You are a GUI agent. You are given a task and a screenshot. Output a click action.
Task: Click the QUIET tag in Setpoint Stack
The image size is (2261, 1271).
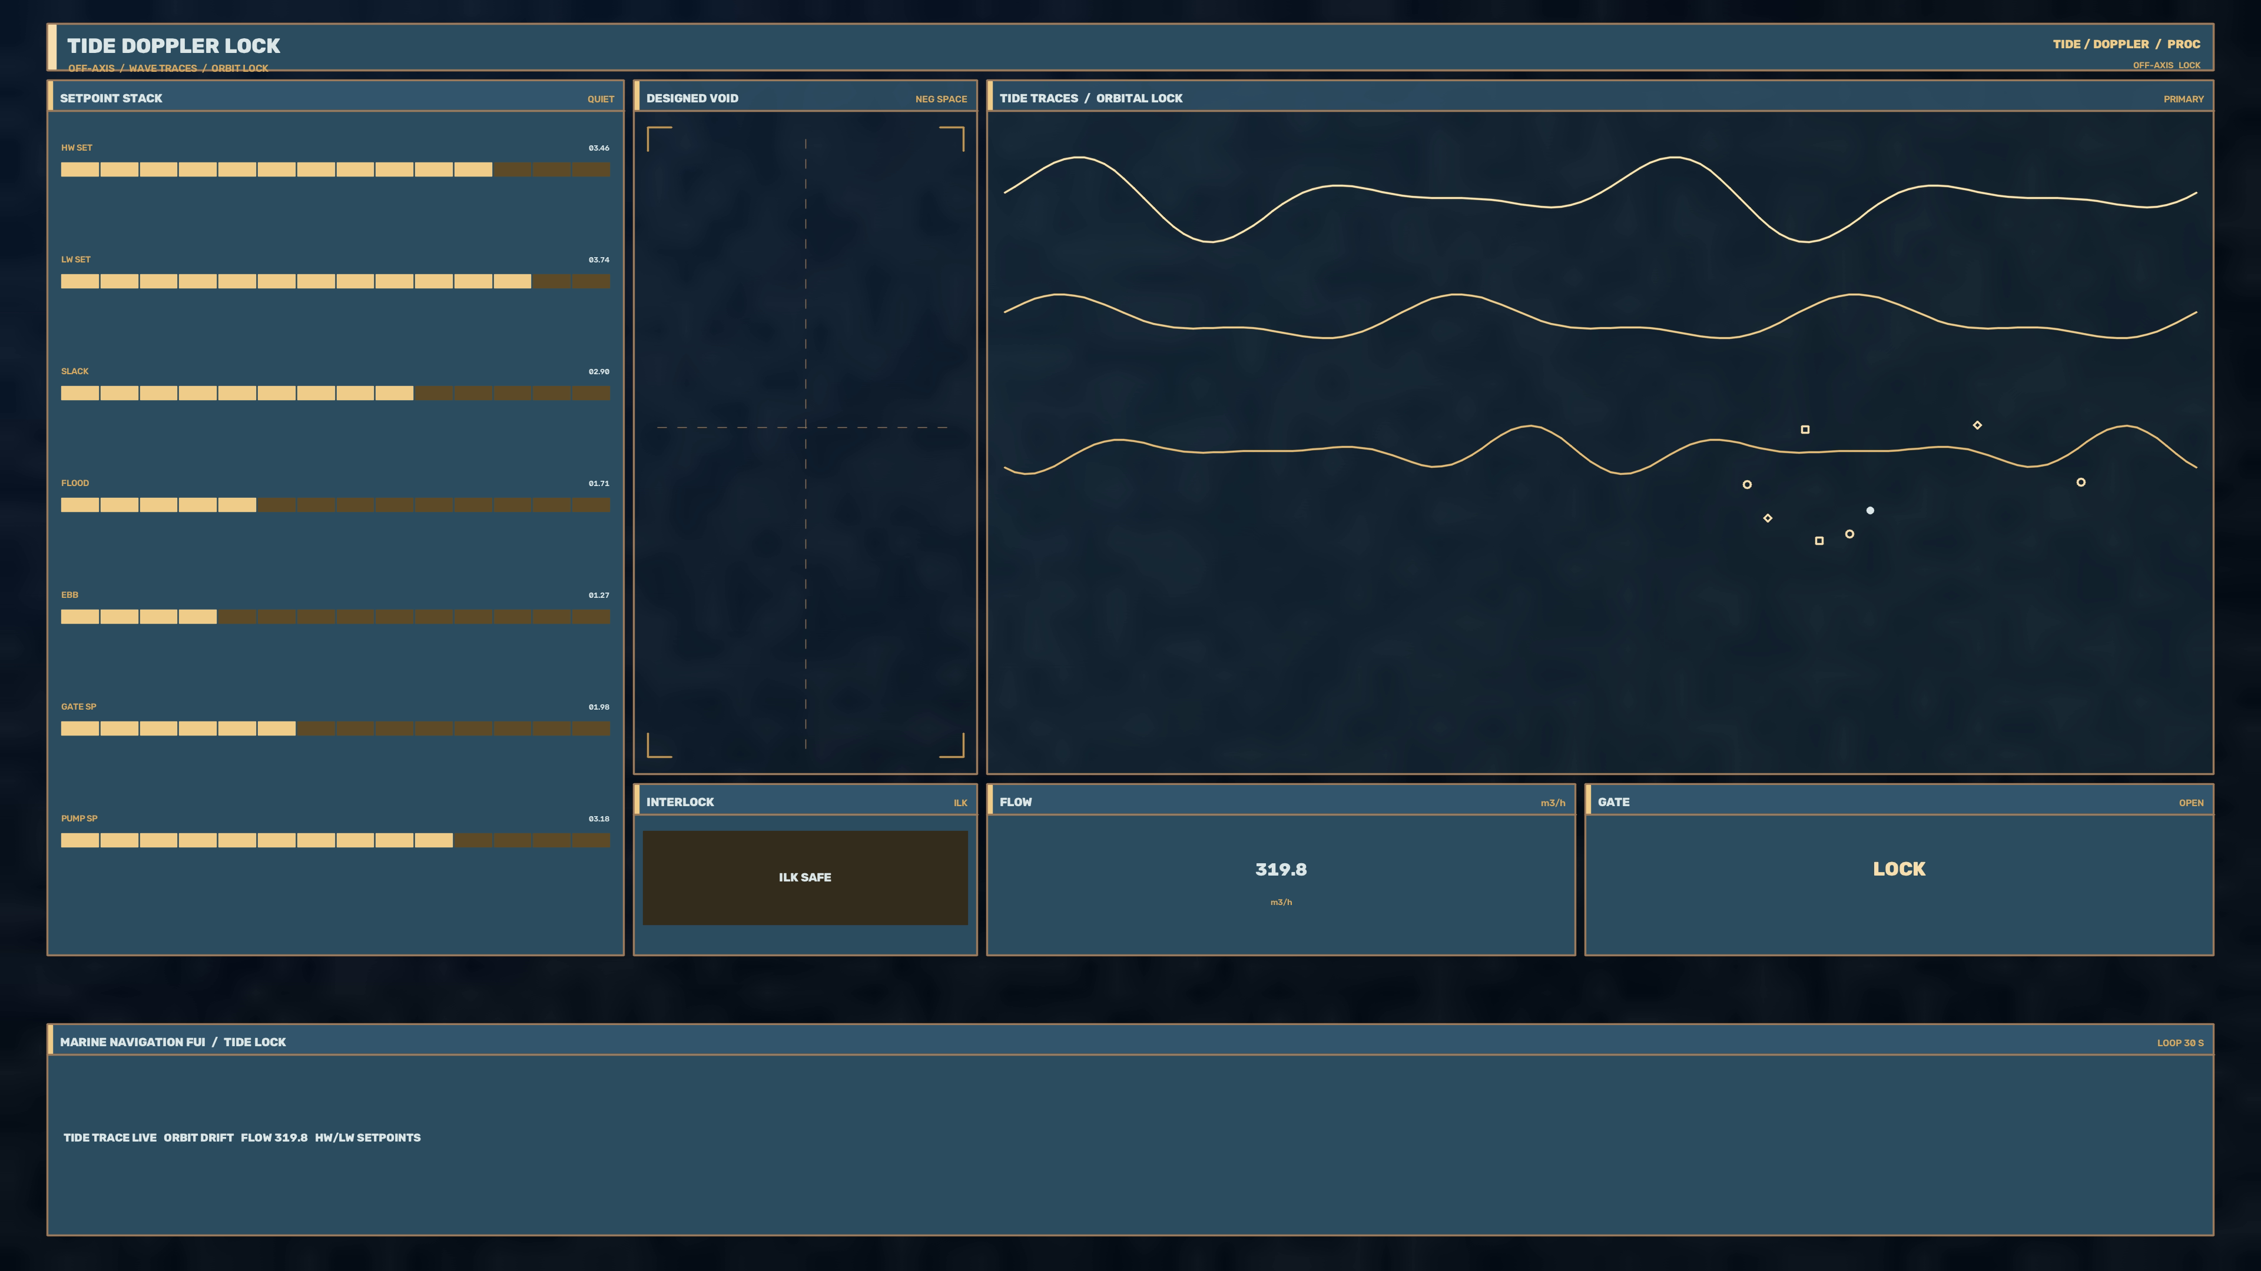coord(601,99)
